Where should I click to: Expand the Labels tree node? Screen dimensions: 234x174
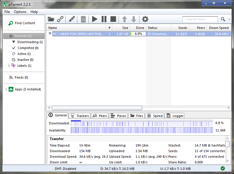(x=9, y=66)
